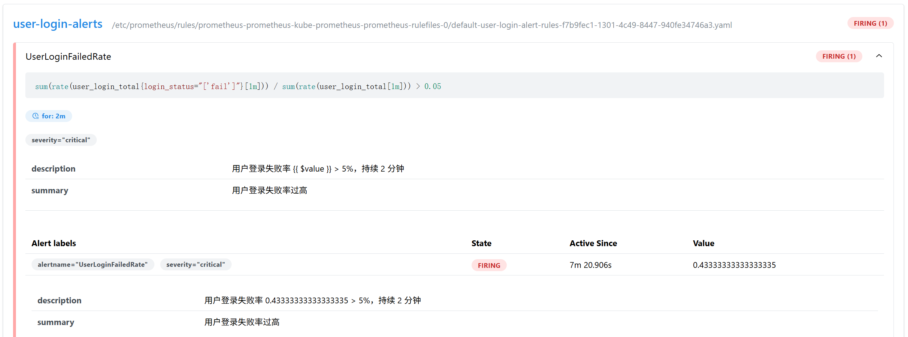Open the PromQL expression for user_login_total
The width and height of the screenshot is (908, 337).
(x=238, y=86)
